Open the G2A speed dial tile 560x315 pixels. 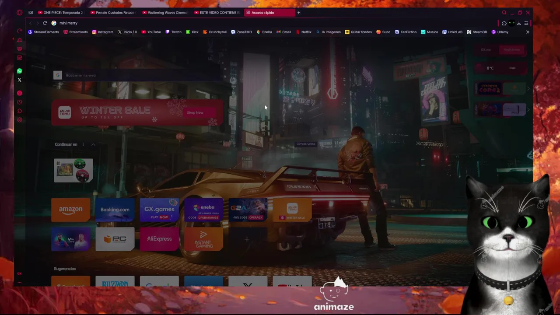(x=248, y=210)
